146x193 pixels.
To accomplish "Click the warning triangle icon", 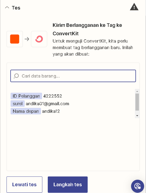I will [134, 7].
